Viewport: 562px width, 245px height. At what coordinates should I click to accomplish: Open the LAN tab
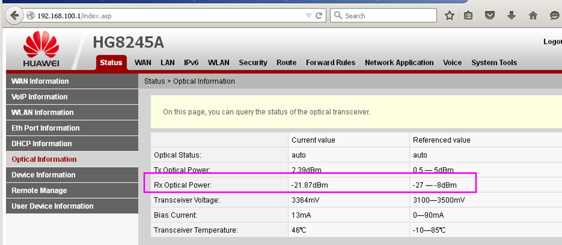168,63
